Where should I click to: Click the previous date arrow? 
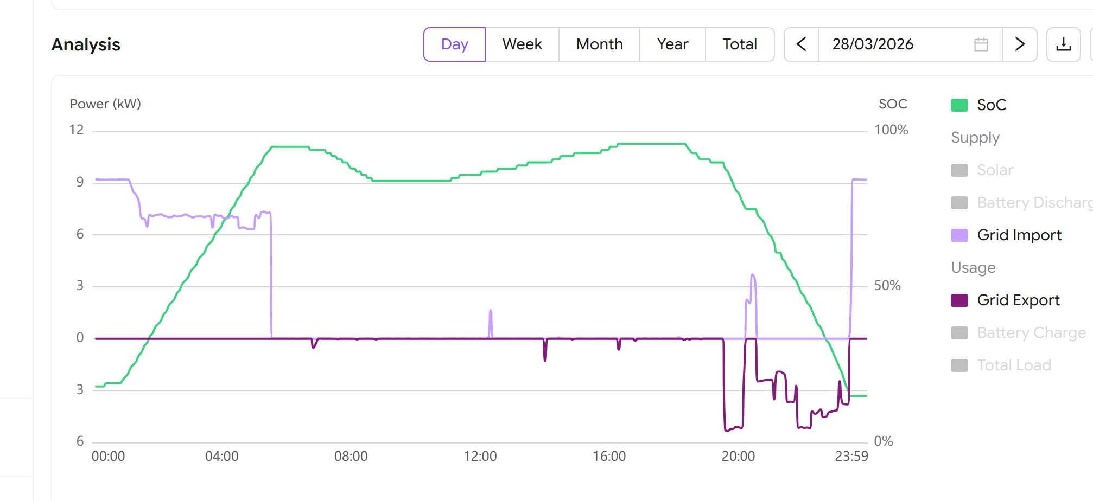[802, 44]
